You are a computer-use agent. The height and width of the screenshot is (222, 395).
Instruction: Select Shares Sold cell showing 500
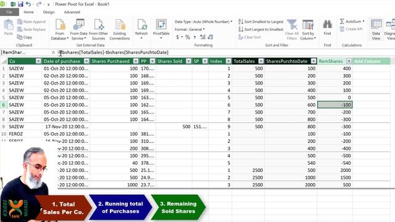tap(174, 126)
